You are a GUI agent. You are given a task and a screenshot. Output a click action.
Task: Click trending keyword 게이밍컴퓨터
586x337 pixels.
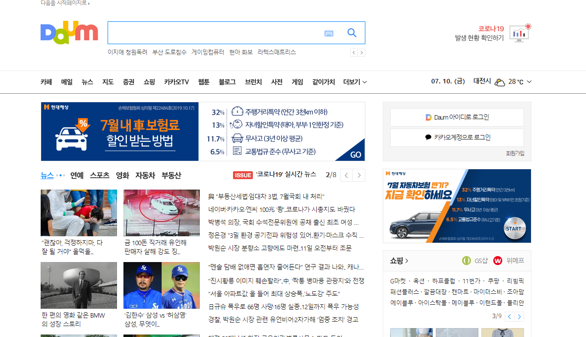coord(208,53)
